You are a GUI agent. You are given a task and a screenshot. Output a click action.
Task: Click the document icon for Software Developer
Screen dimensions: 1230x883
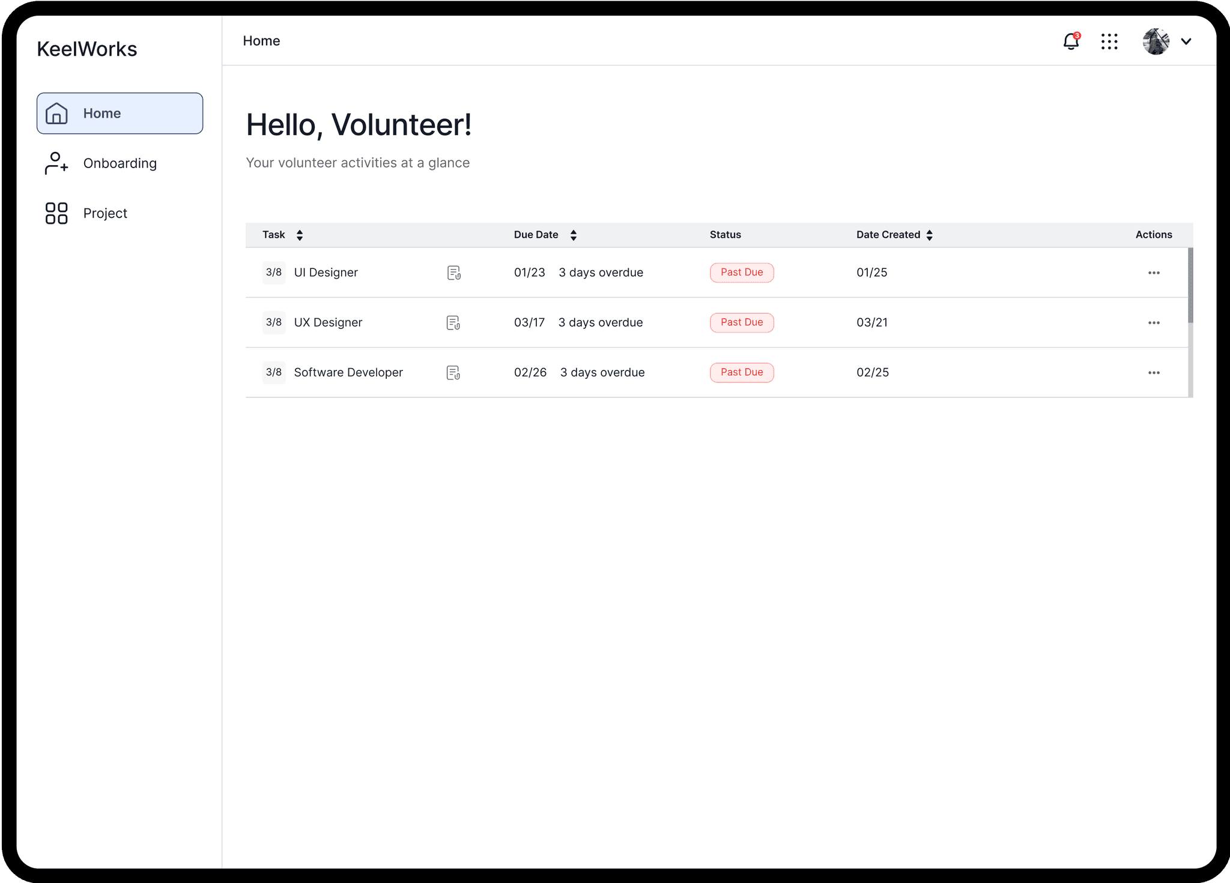point(453,373)
